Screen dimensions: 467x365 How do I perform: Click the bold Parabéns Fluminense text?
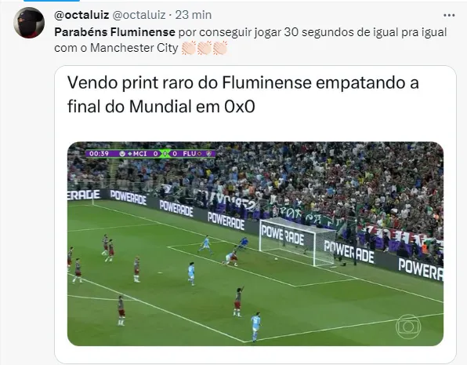coord(114,32)
